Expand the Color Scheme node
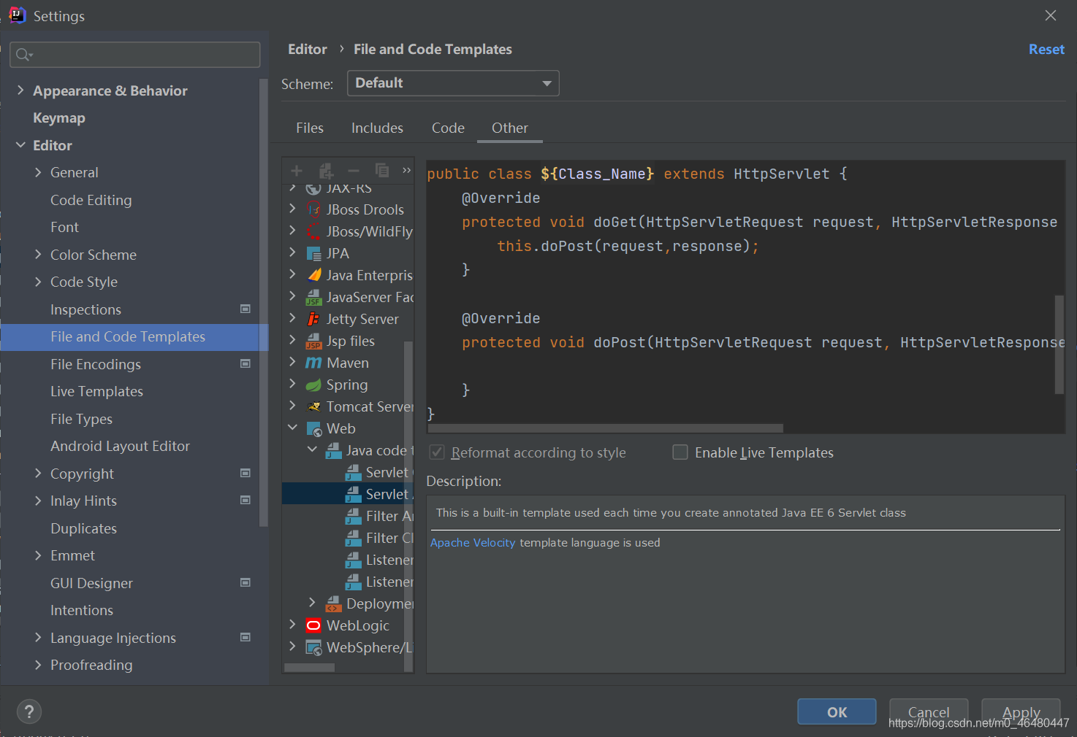Image resolution: width=1077 pixels, height=737 pixels. pos(38,254)
